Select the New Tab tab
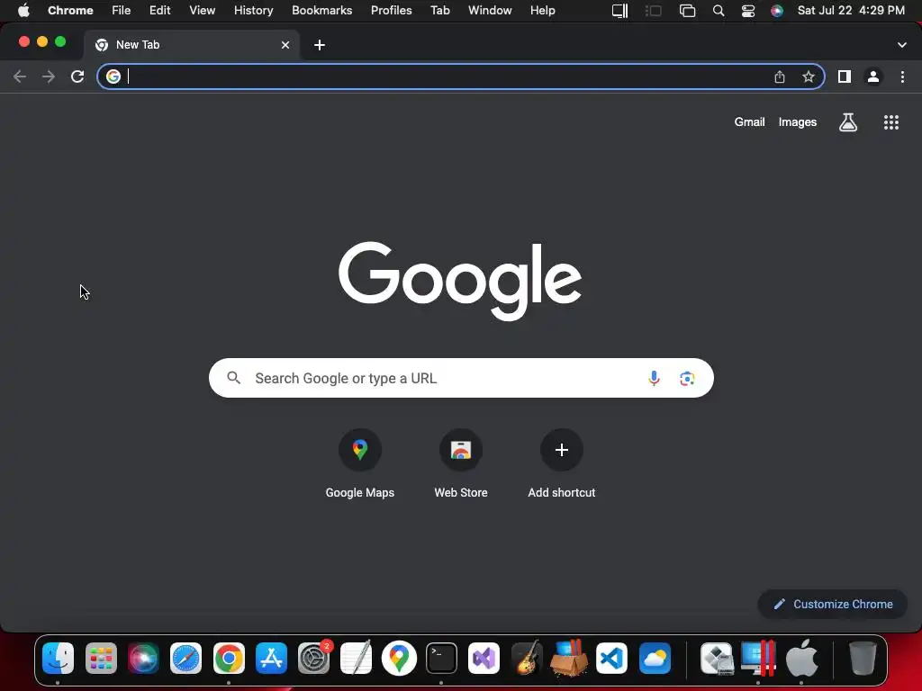922x691 pixels. [x=191, y=45]
